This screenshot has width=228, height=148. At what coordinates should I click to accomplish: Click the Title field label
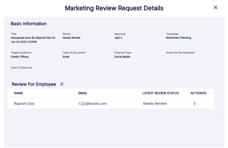pos(14,34)
